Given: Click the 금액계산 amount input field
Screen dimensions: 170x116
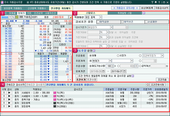Looking at the screenshot, I should (158, 66).
